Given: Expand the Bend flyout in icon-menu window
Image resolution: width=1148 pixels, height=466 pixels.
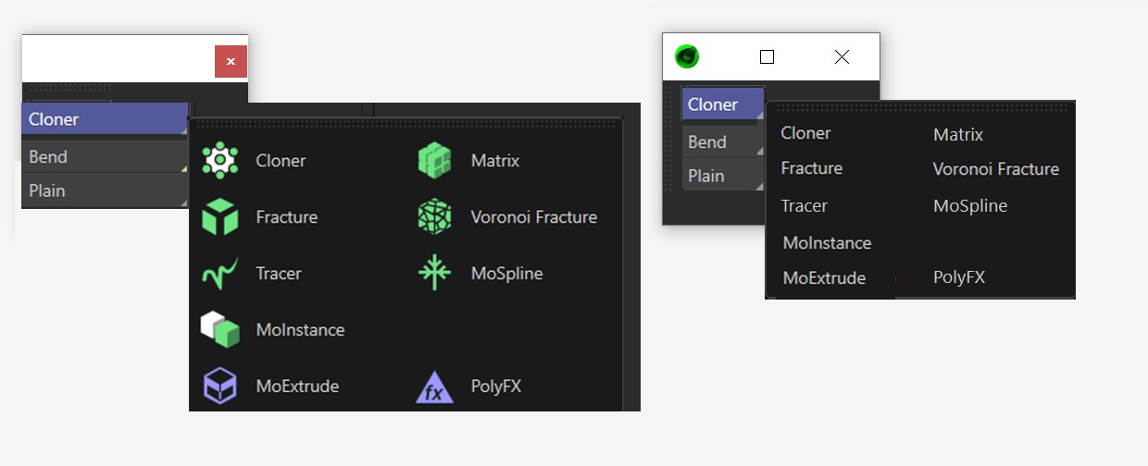Looking at the screenshot, I should 106,157.
